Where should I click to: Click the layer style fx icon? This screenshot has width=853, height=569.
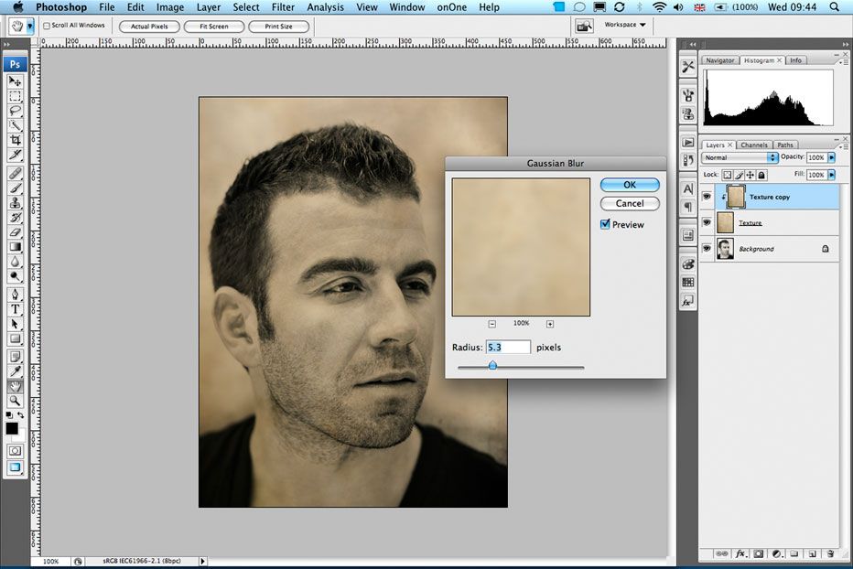tap(741, 553)
